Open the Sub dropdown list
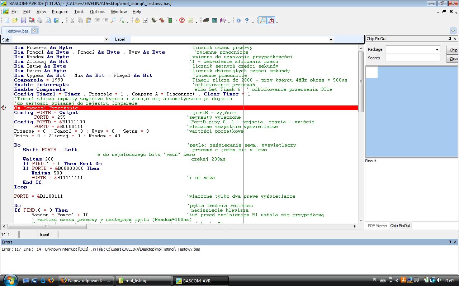The image size is (459, 286). click(x=106, y=39)
